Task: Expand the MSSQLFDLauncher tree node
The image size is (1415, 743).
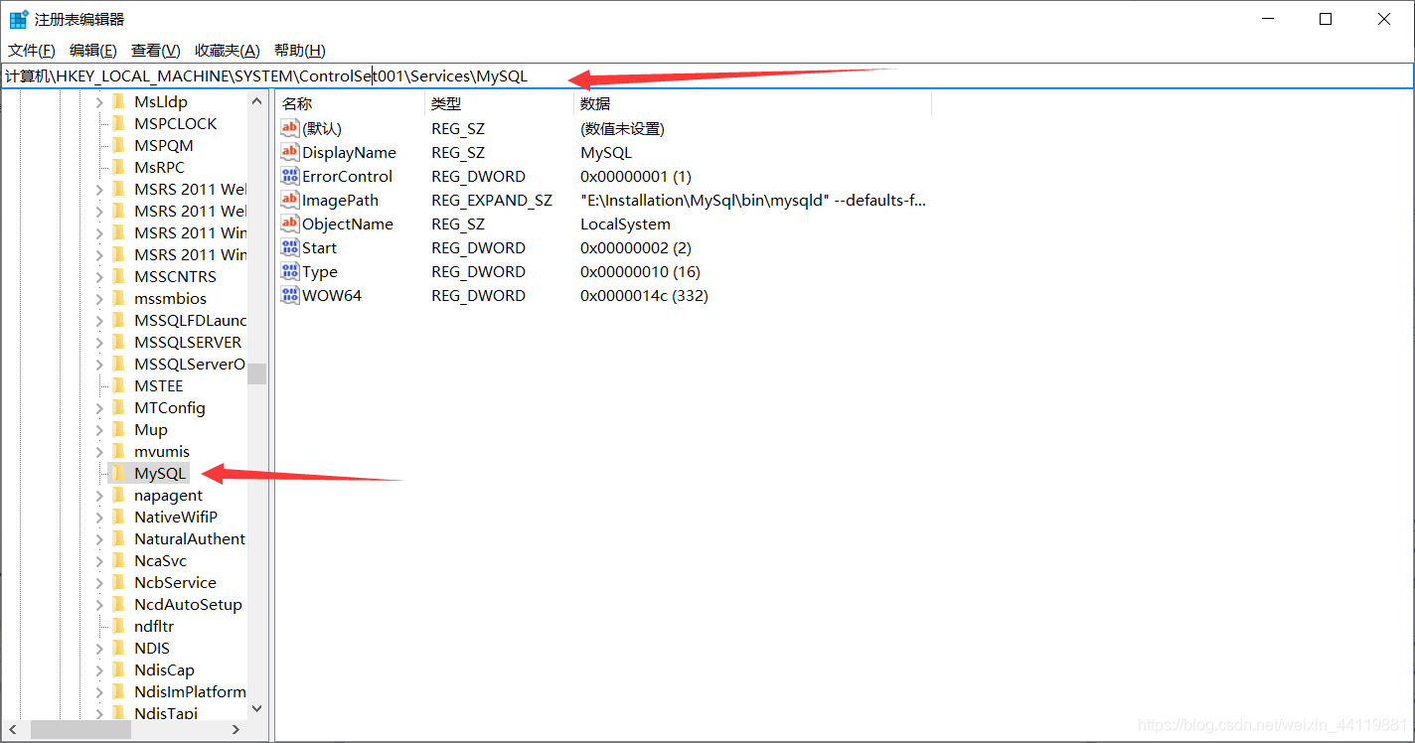Action: click(99, 320)
